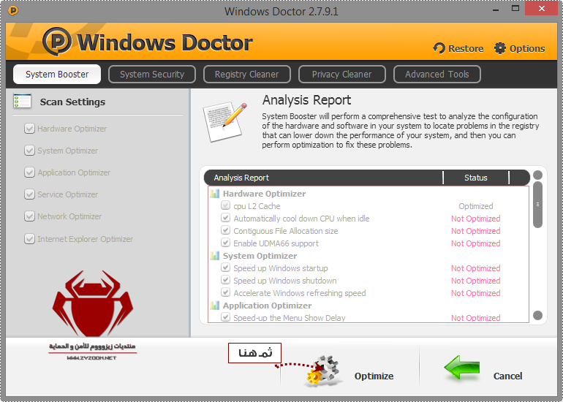Open the Advanced Tools tab

(x=437, y=75)
